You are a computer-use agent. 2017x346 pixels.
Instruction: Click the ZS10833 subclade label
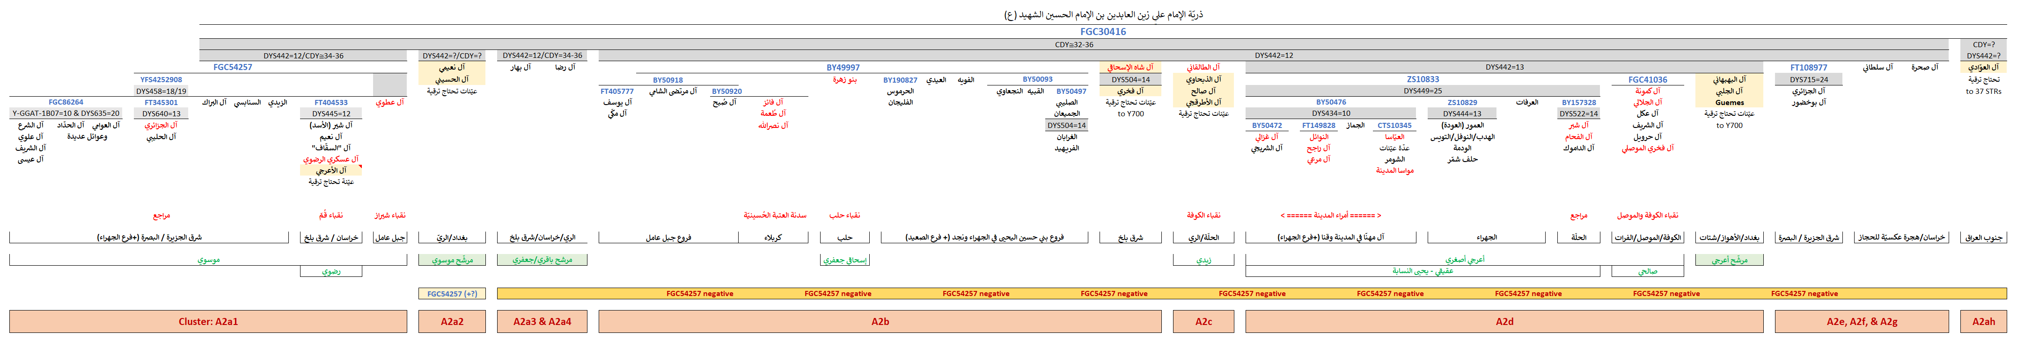[x=1422, y=80]
